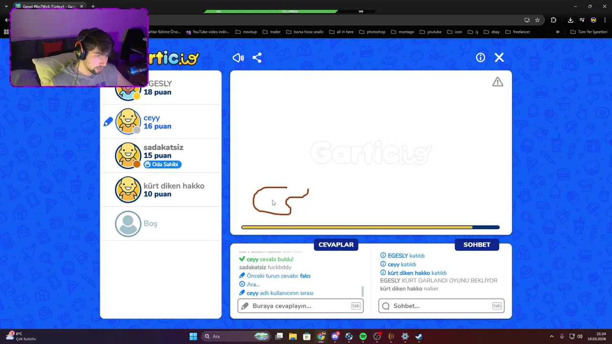This screenshot has width=612, height=344.
Task: Click the Oda Sahibi badge
Action: pyautogui.click(x=163, y=164)
